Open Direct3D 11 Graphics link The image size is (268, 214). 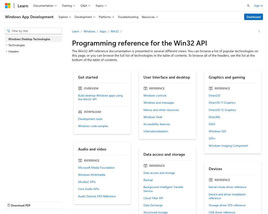(222, 103)
